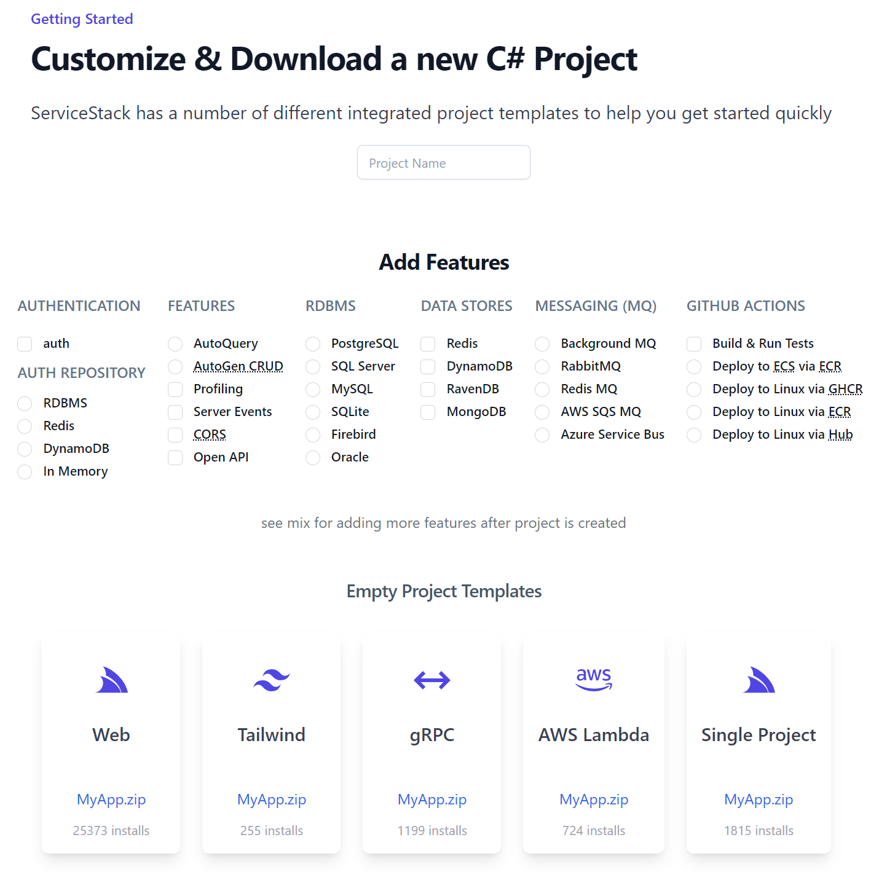Check Redis under Data Stores
Screen dimensions: 871x872
click(x=428, y=344)
